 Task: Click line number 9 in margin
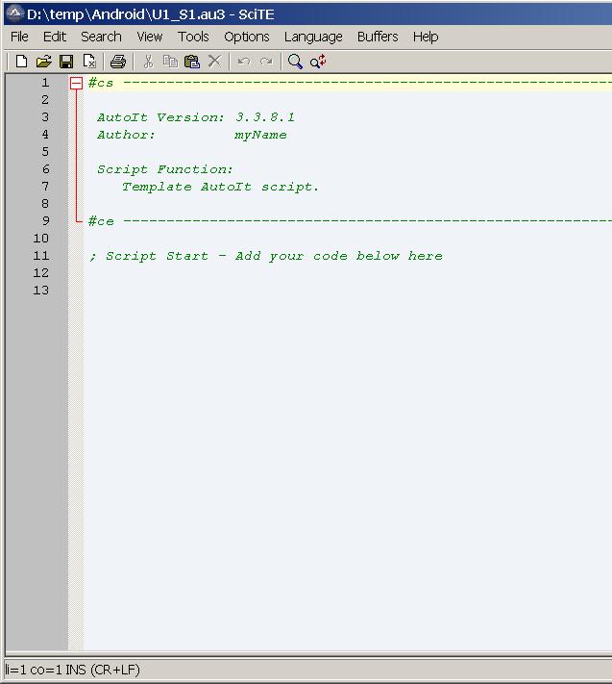[x=45, y=220]
